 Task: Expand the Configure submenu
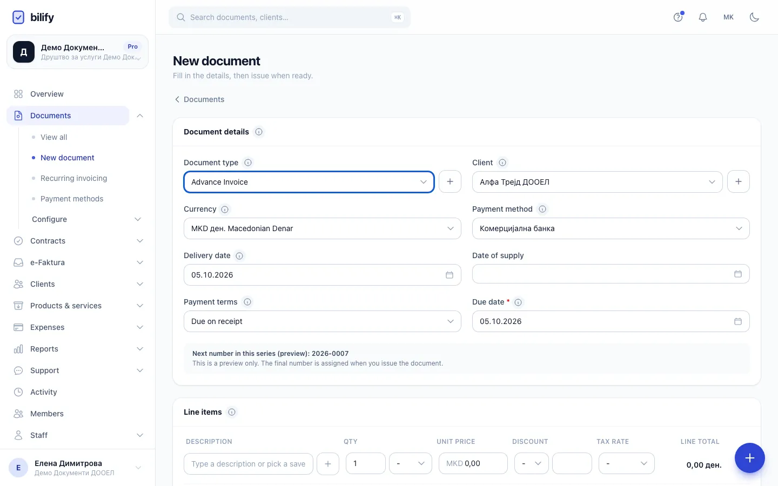coord(87,219)
